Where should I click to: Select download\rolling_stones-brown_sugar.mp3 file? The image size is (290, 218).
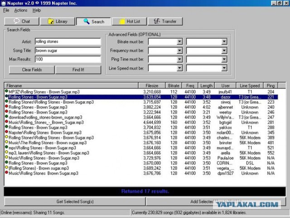click(x=45, y=117)
